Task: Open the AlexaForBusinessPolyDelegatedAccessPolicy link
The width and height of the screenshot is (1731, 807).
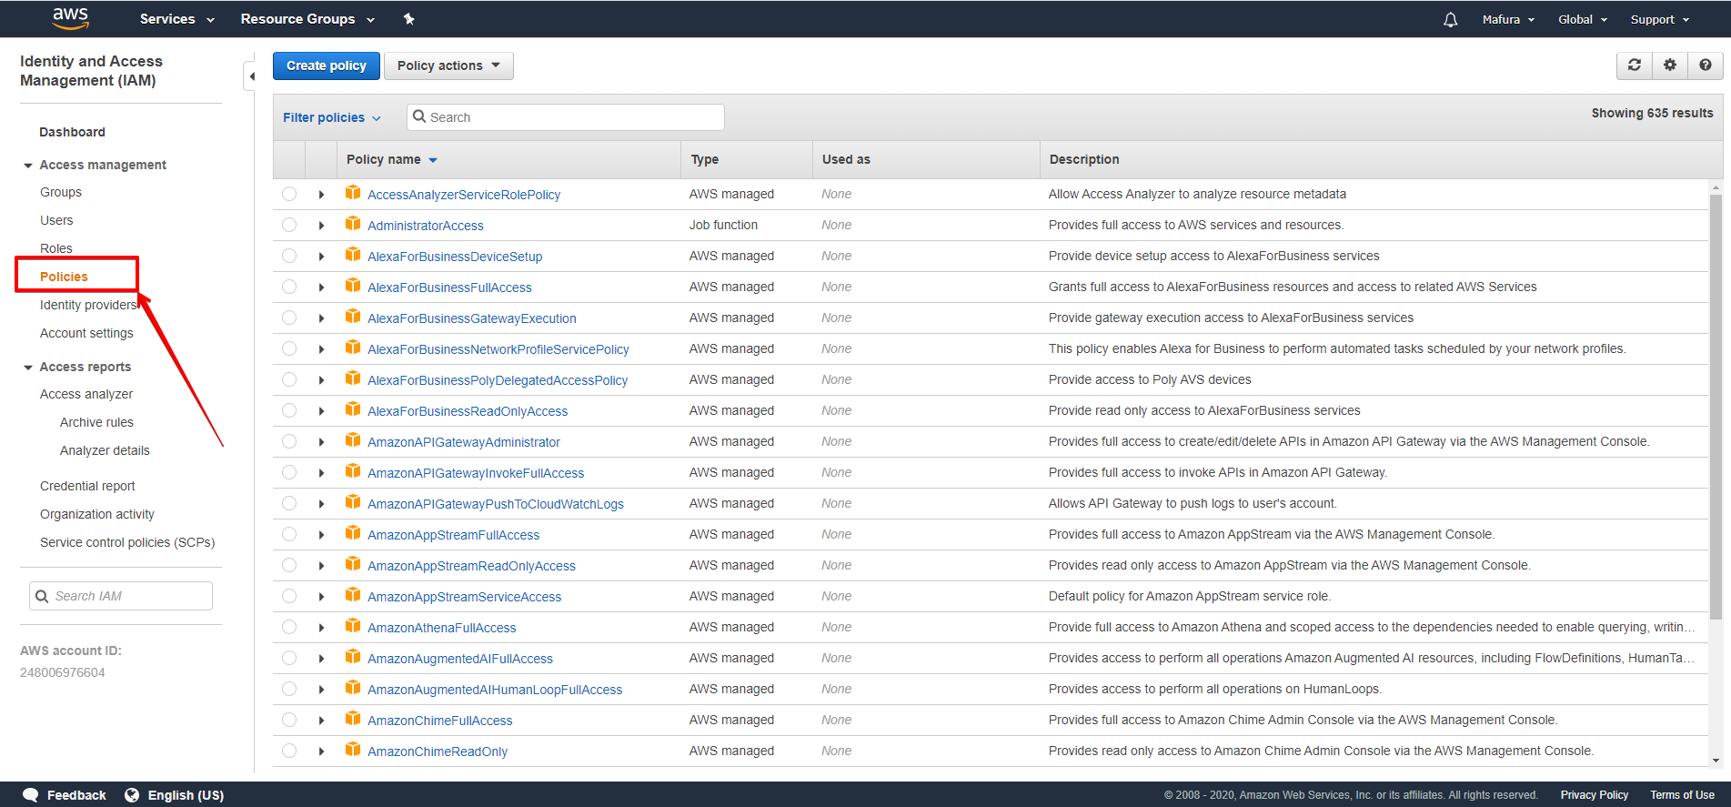Action: click(x=498, y=380)
